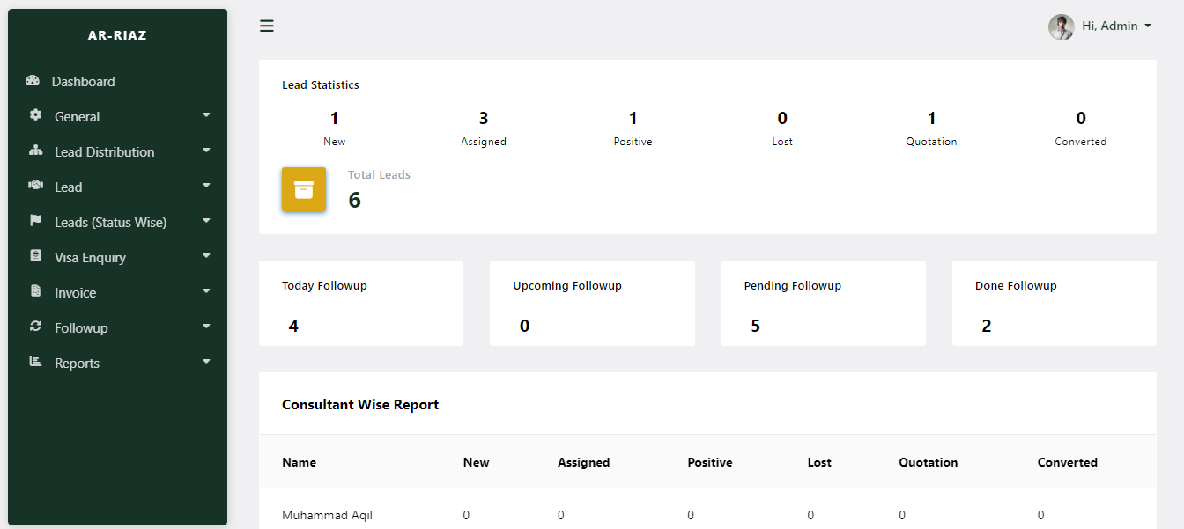Click the Followup refresh arrows icon
The height and width of the screenshot is (529, 1184).
pyautogui.click(x=36, y=327)
